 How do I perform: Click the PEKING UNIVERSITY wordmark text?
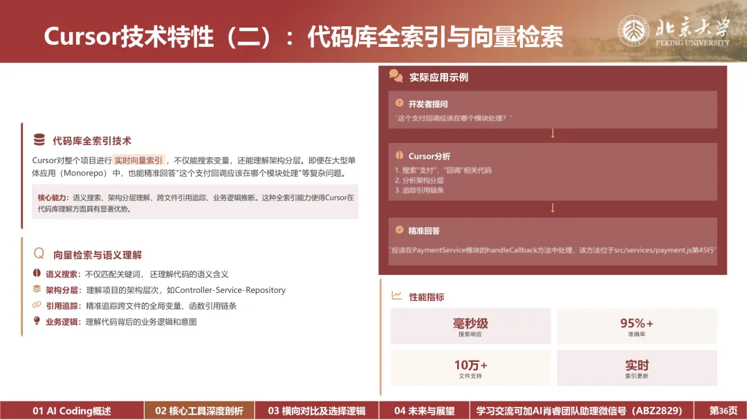692,43
